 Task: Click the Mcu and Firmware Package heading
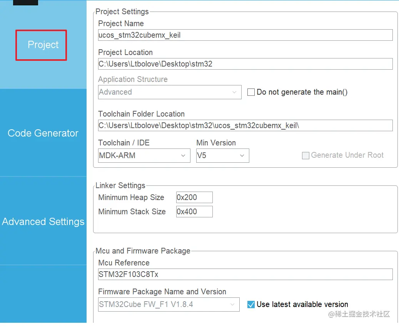143,251
